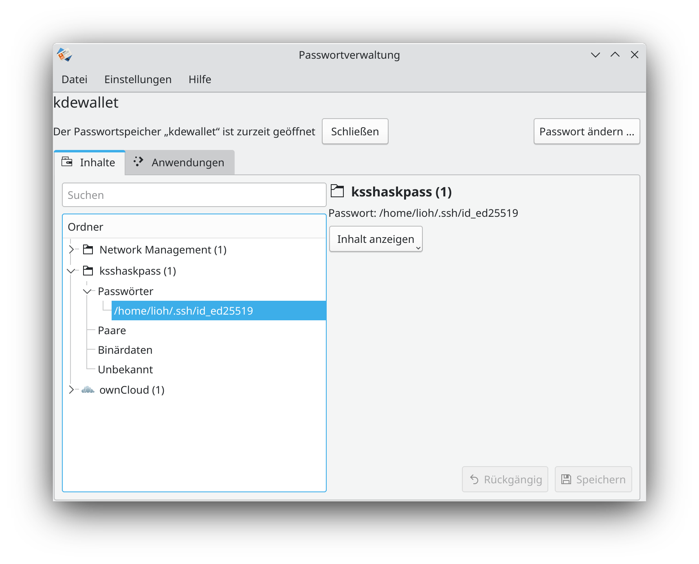Click Passwort ändern button

click(x=587, y=131)
